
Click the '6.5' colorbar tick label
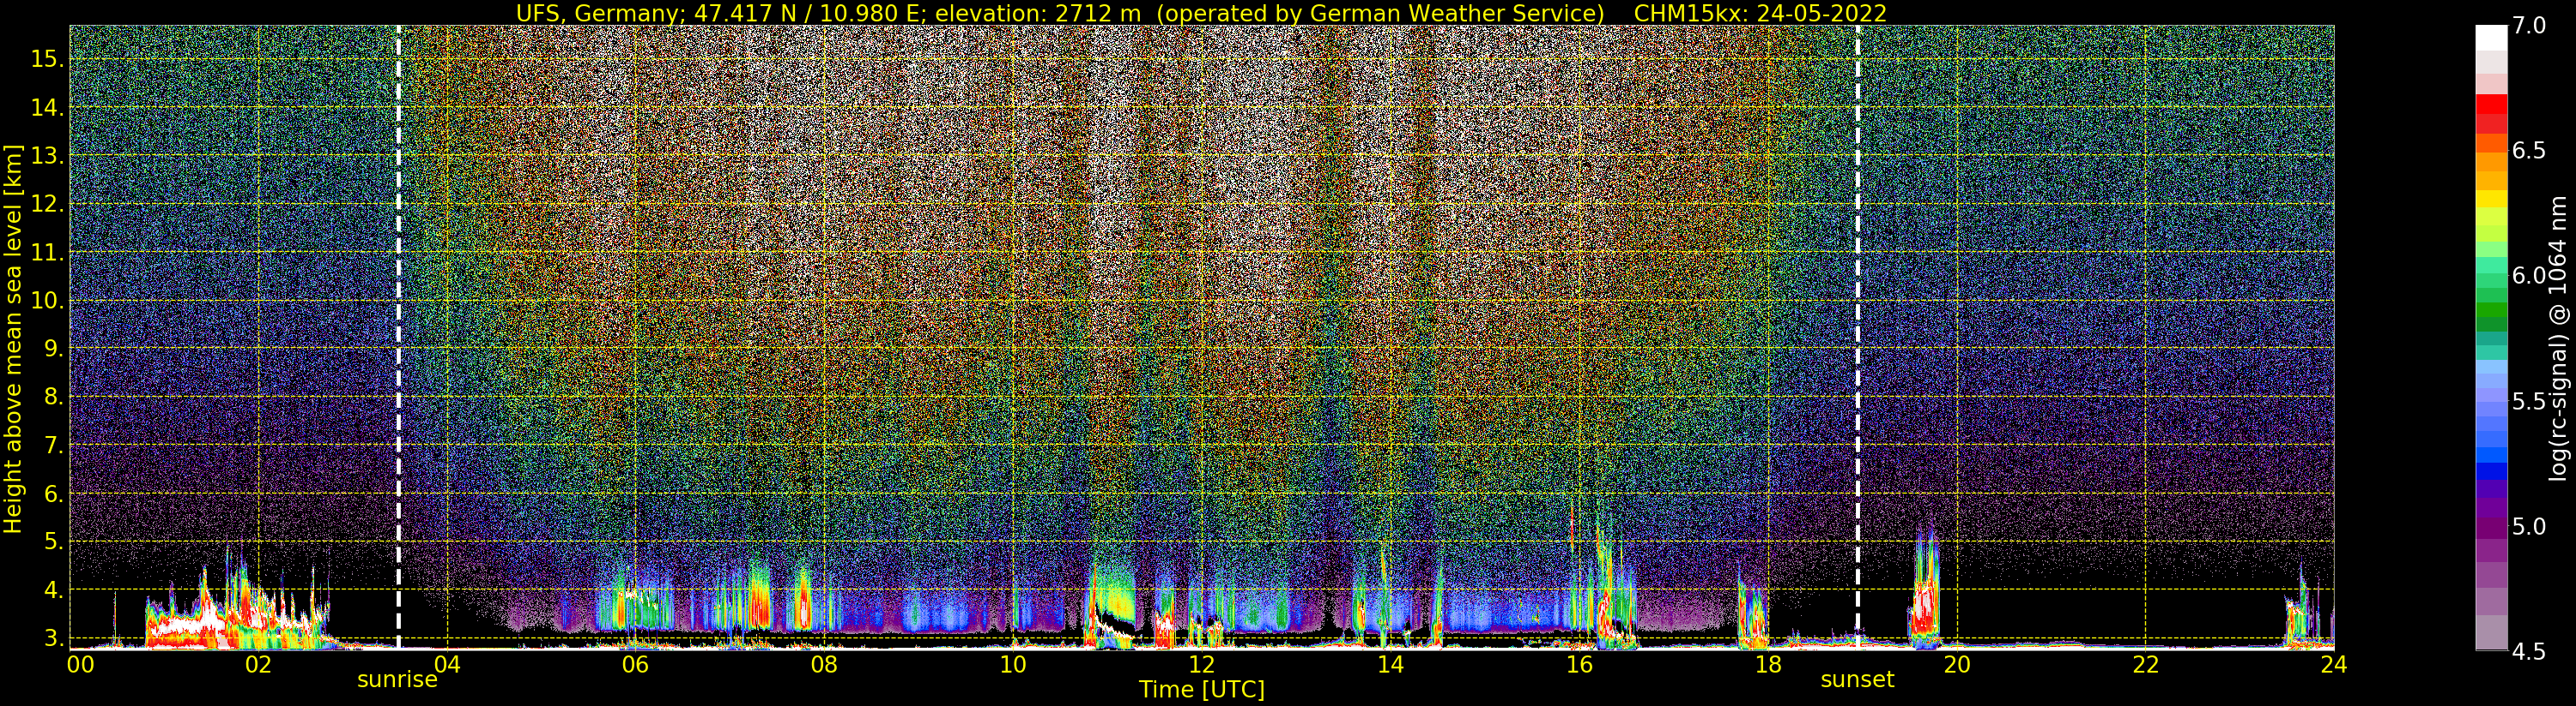pos(2528,151)
